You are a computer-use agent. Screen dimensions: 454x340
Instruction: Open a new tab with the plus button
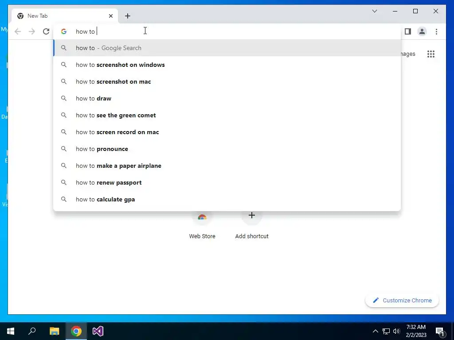[x=128, y=16]
